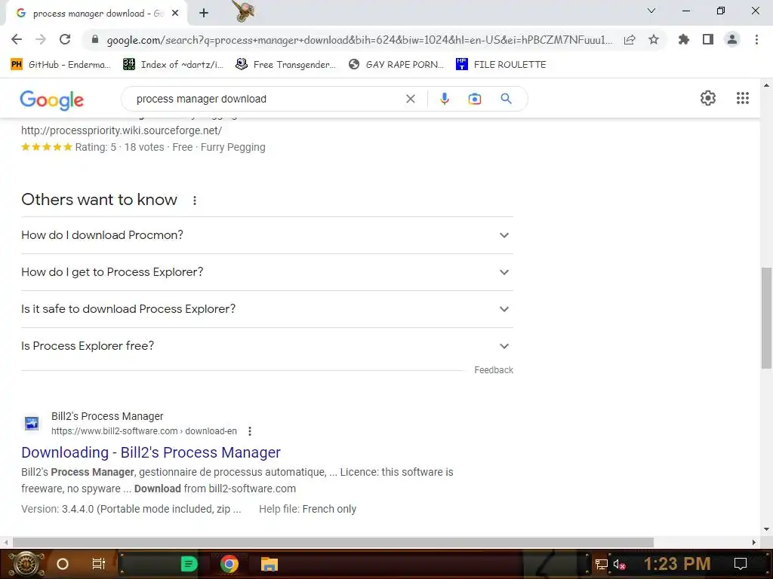
Task: Open the Google apps grid
Action: [x=743, y=98]
